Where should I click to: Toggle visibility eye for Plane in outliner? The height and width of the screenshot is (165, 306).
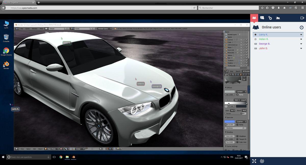click(241, 47)
